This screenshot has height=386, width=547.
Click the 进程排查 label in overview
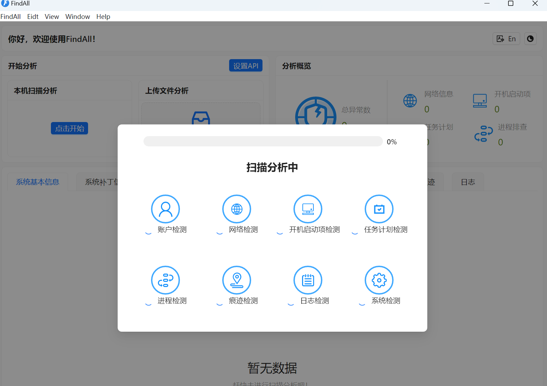(x=512, y=127)
